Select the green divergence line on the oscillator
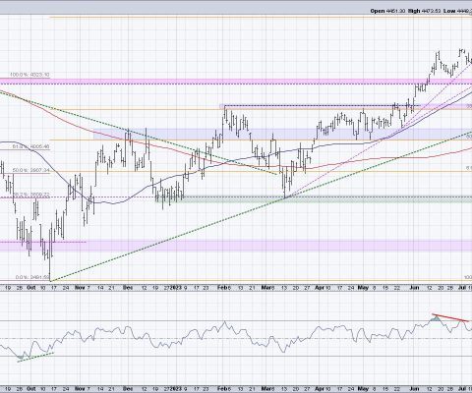 click(x=35, y=358)
